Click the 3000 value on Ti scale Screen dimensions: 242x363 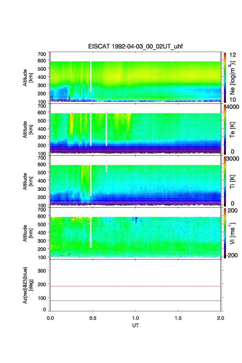(232, 158)
